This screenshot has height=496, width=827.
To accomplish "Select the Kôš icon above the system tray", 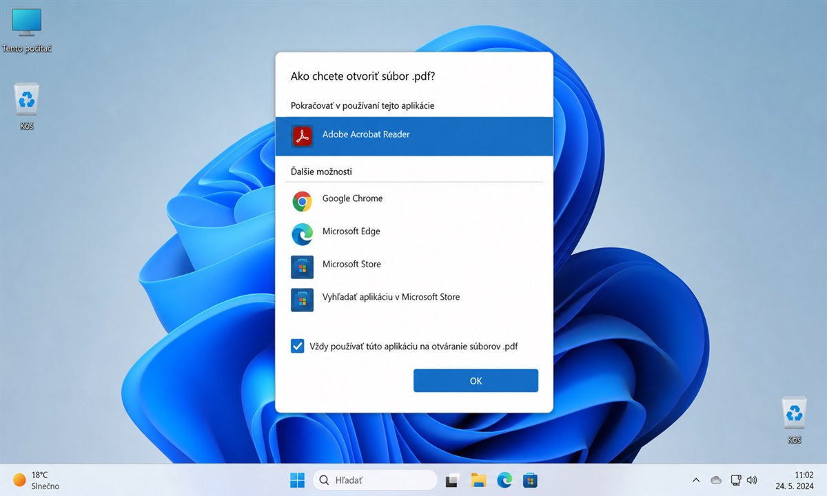I will point(795,420).
